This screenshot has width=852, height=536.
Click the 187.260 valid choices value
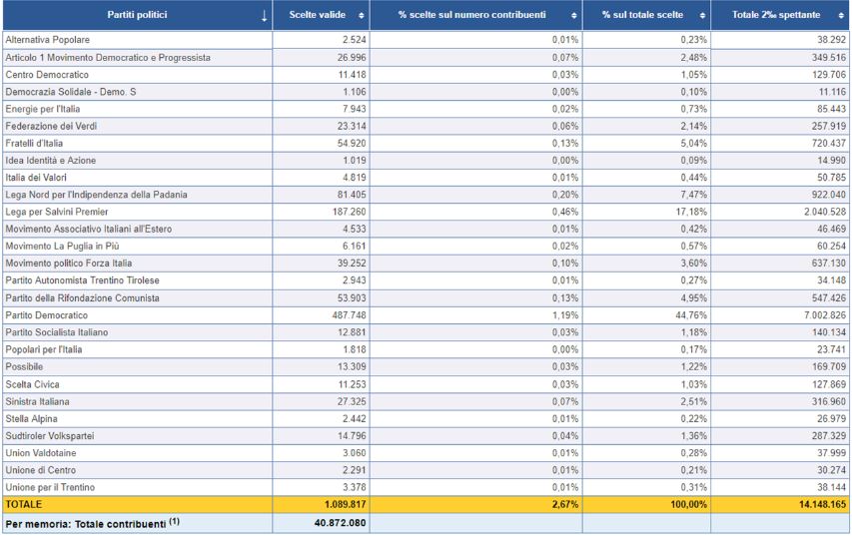tap(349, 212)
